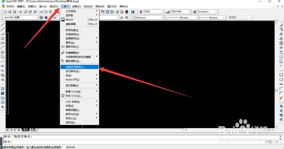Click the Explode modify tool
The width and height of the screenshot is (284, 149).
(281, 98)
